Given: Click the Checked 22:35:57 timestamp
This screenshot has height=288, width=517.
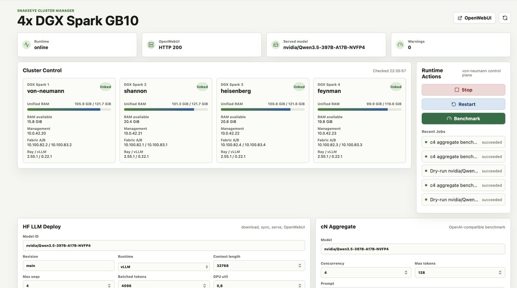Looking at the screenshot, I should click(x=389, y=71).
